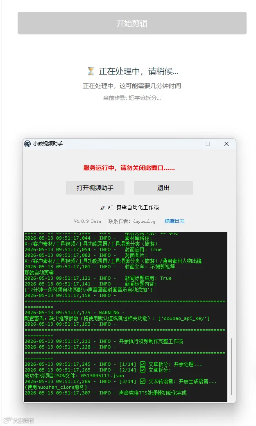
Task: Minimize the 小映视频助手 window
Action: [x=189, y=144]
